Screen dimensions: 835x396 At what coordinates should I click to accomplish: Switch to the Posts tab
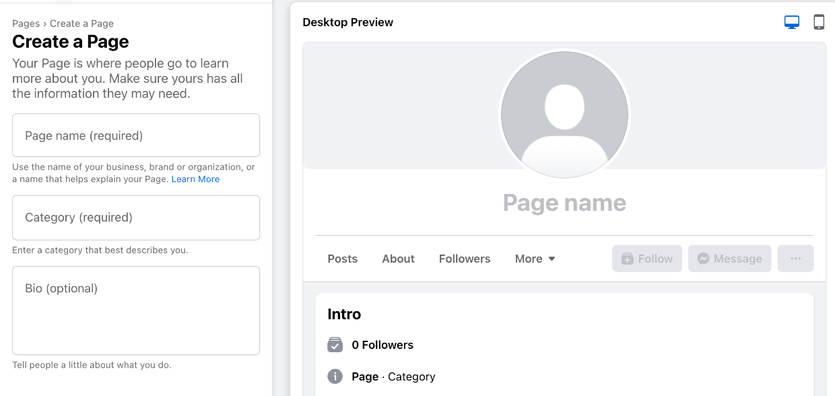pyautogui.click(x=342, y=258)
